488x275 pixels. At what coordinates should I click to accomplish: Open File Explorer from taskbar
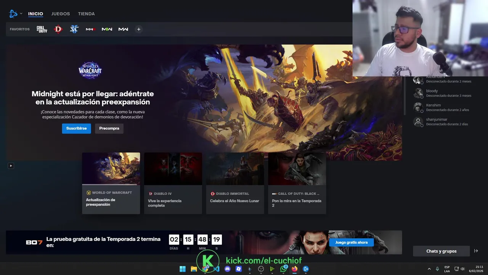point(194,269)
